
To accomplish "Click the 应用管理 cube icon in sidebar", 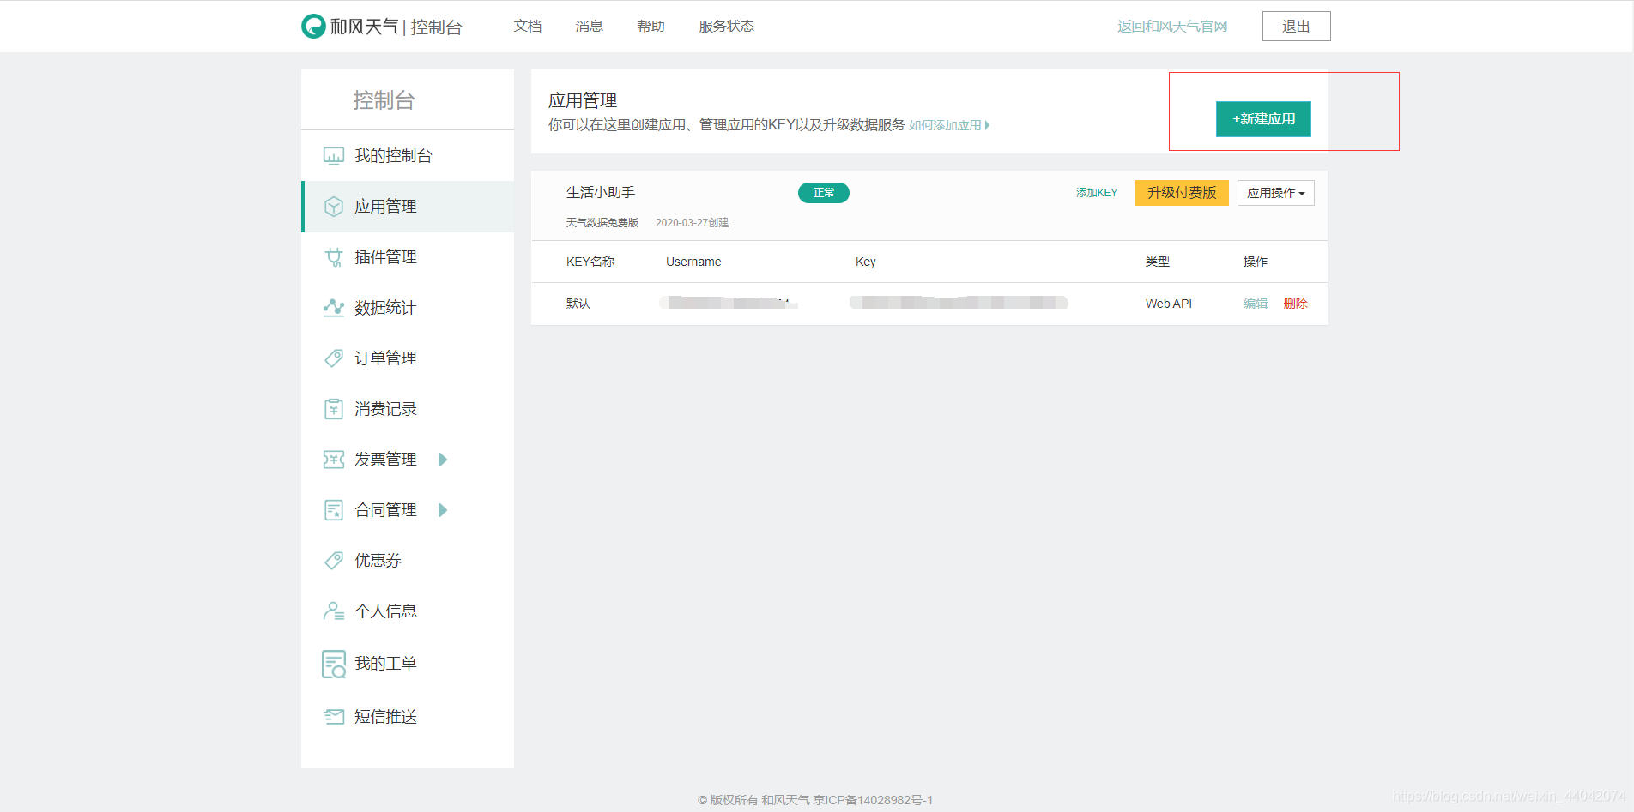I will pos(334,206).
